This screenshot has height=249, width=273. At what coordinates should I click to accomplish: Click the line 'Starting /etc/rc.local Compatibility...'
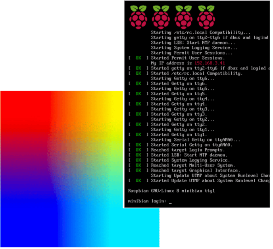tap(200, 33)
